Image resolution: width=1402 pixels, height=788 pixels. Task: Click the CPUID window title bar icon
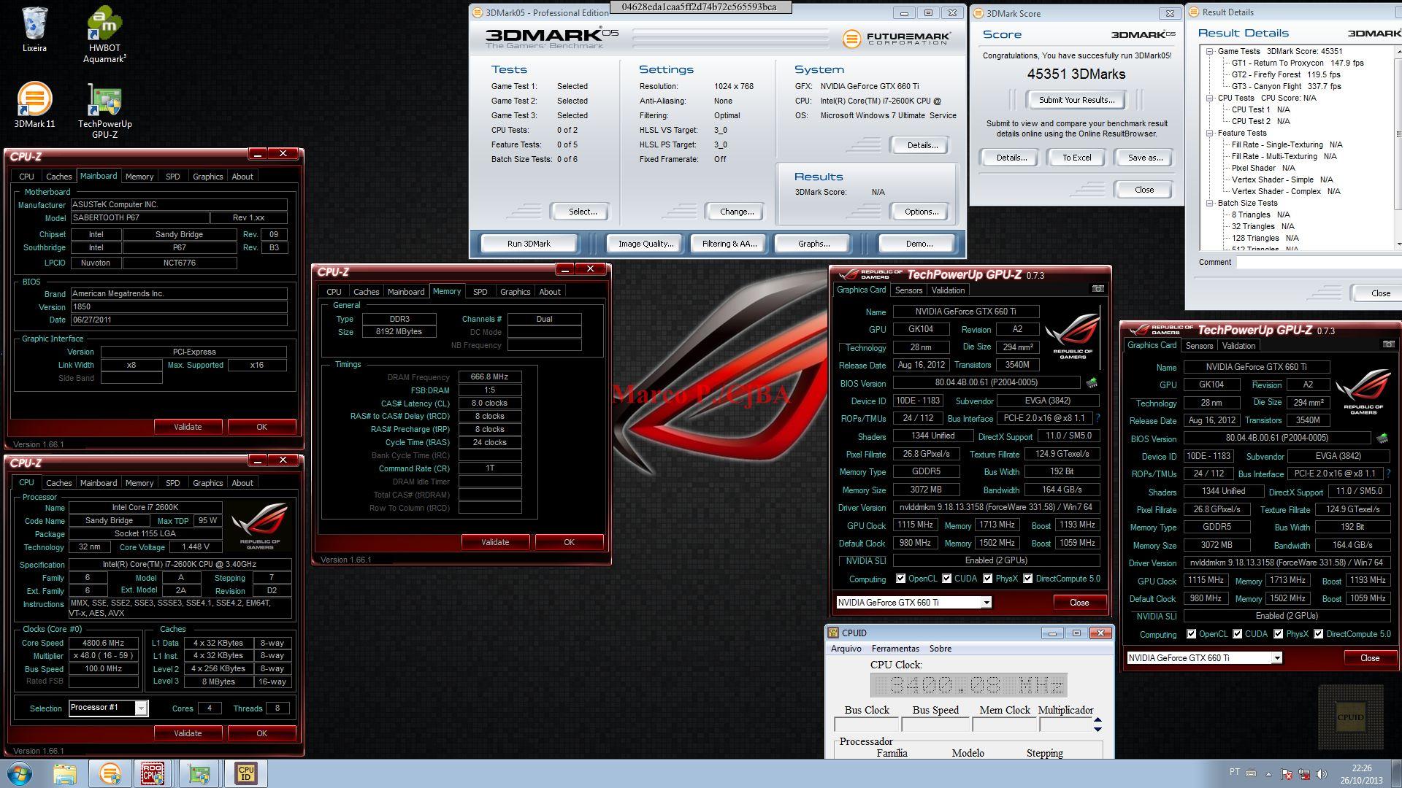click(833, 633)
